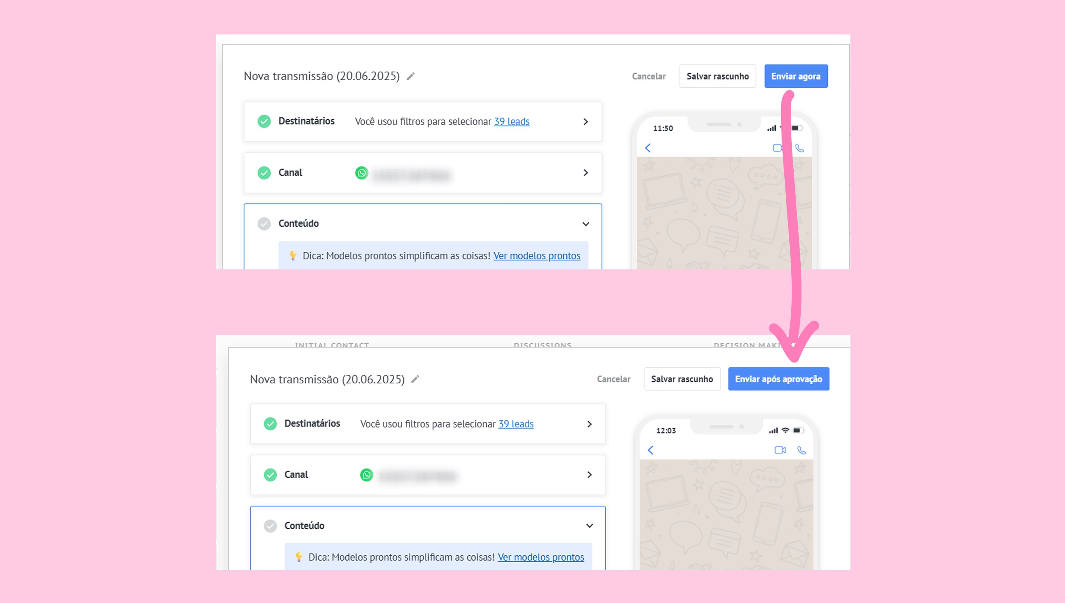The width and height of the screenshot is (1065, 603).
Task: Click grey check beside Conteúdo in top screenshot
Action: 264,224
